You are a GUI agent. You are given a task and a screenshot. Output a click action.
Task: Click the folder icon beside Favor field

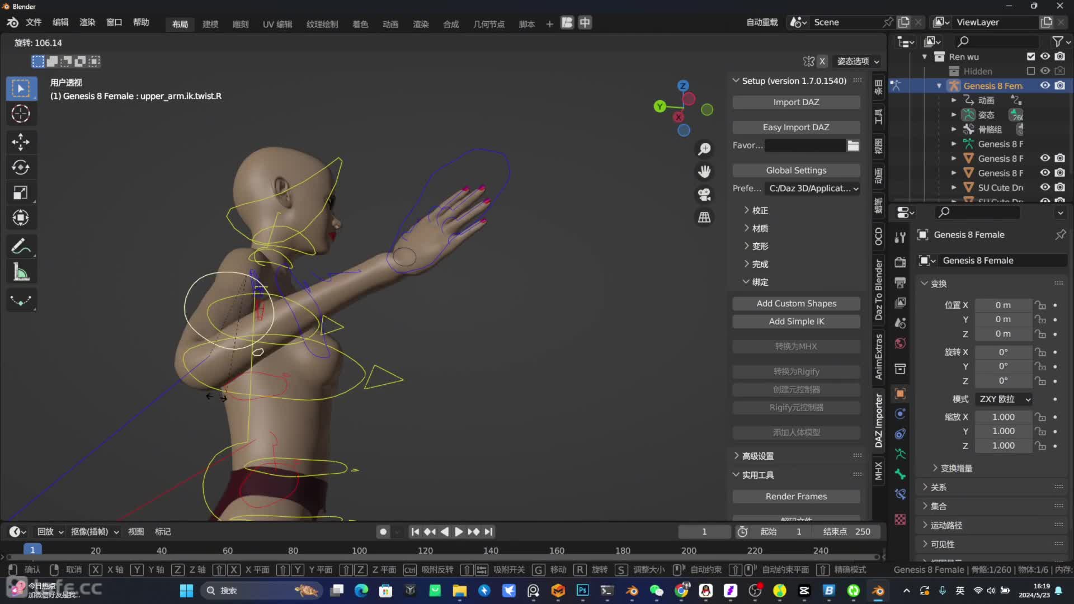[x=853, y=145]
